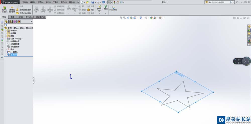The image size is (251, 124).
Task: Open dropdown arrow under 参考几何体
Action: [100, 14]
